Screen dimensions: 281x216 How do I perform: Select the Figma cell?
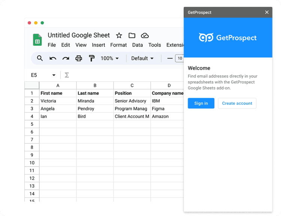click(167, 109)
